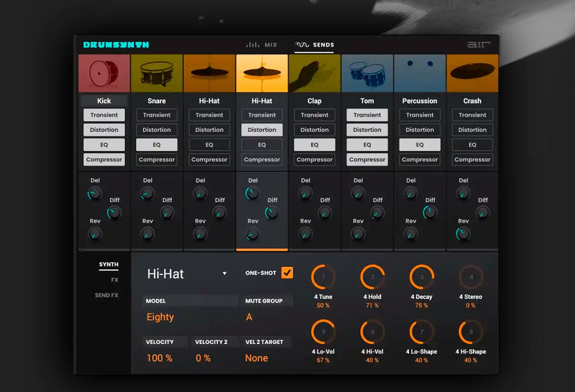The height and width of the screenshot is (392, 575).
Task: Select the highlighted yellow Hi-Hat pad image
Action: (262, 73)
